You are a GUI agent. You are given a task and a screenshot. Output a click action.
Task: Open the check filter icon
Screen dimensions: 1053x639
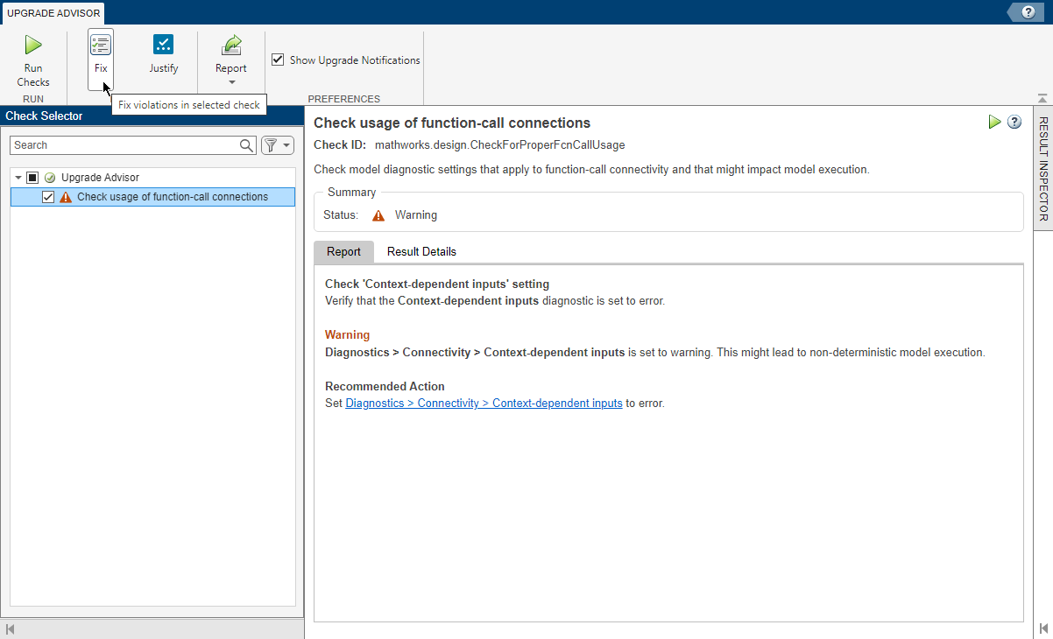pyautogui.click(x=272, y=144)
